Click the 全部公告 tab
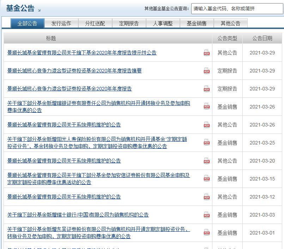Image resolution: width=284 pixels, height=249 pixels. [x=27, y=23]
